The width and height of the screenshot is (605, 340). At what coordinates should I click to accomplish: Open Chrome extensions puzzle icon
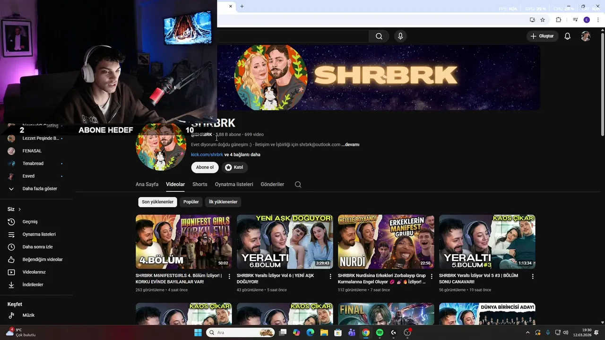click(558, 20)
